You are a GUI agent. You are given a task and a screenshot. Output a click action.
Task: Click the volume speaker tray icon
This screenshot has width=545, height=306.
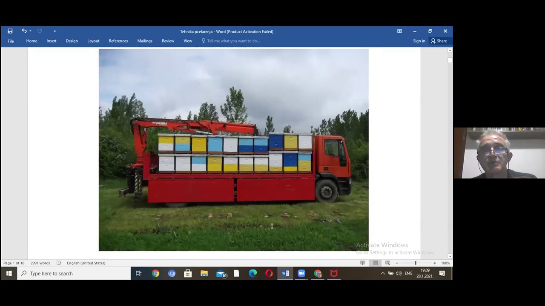(x=399, y=273)
